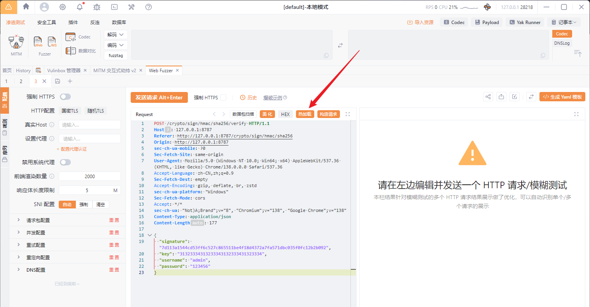Click the share icon above response panel

tap(488, 97)
